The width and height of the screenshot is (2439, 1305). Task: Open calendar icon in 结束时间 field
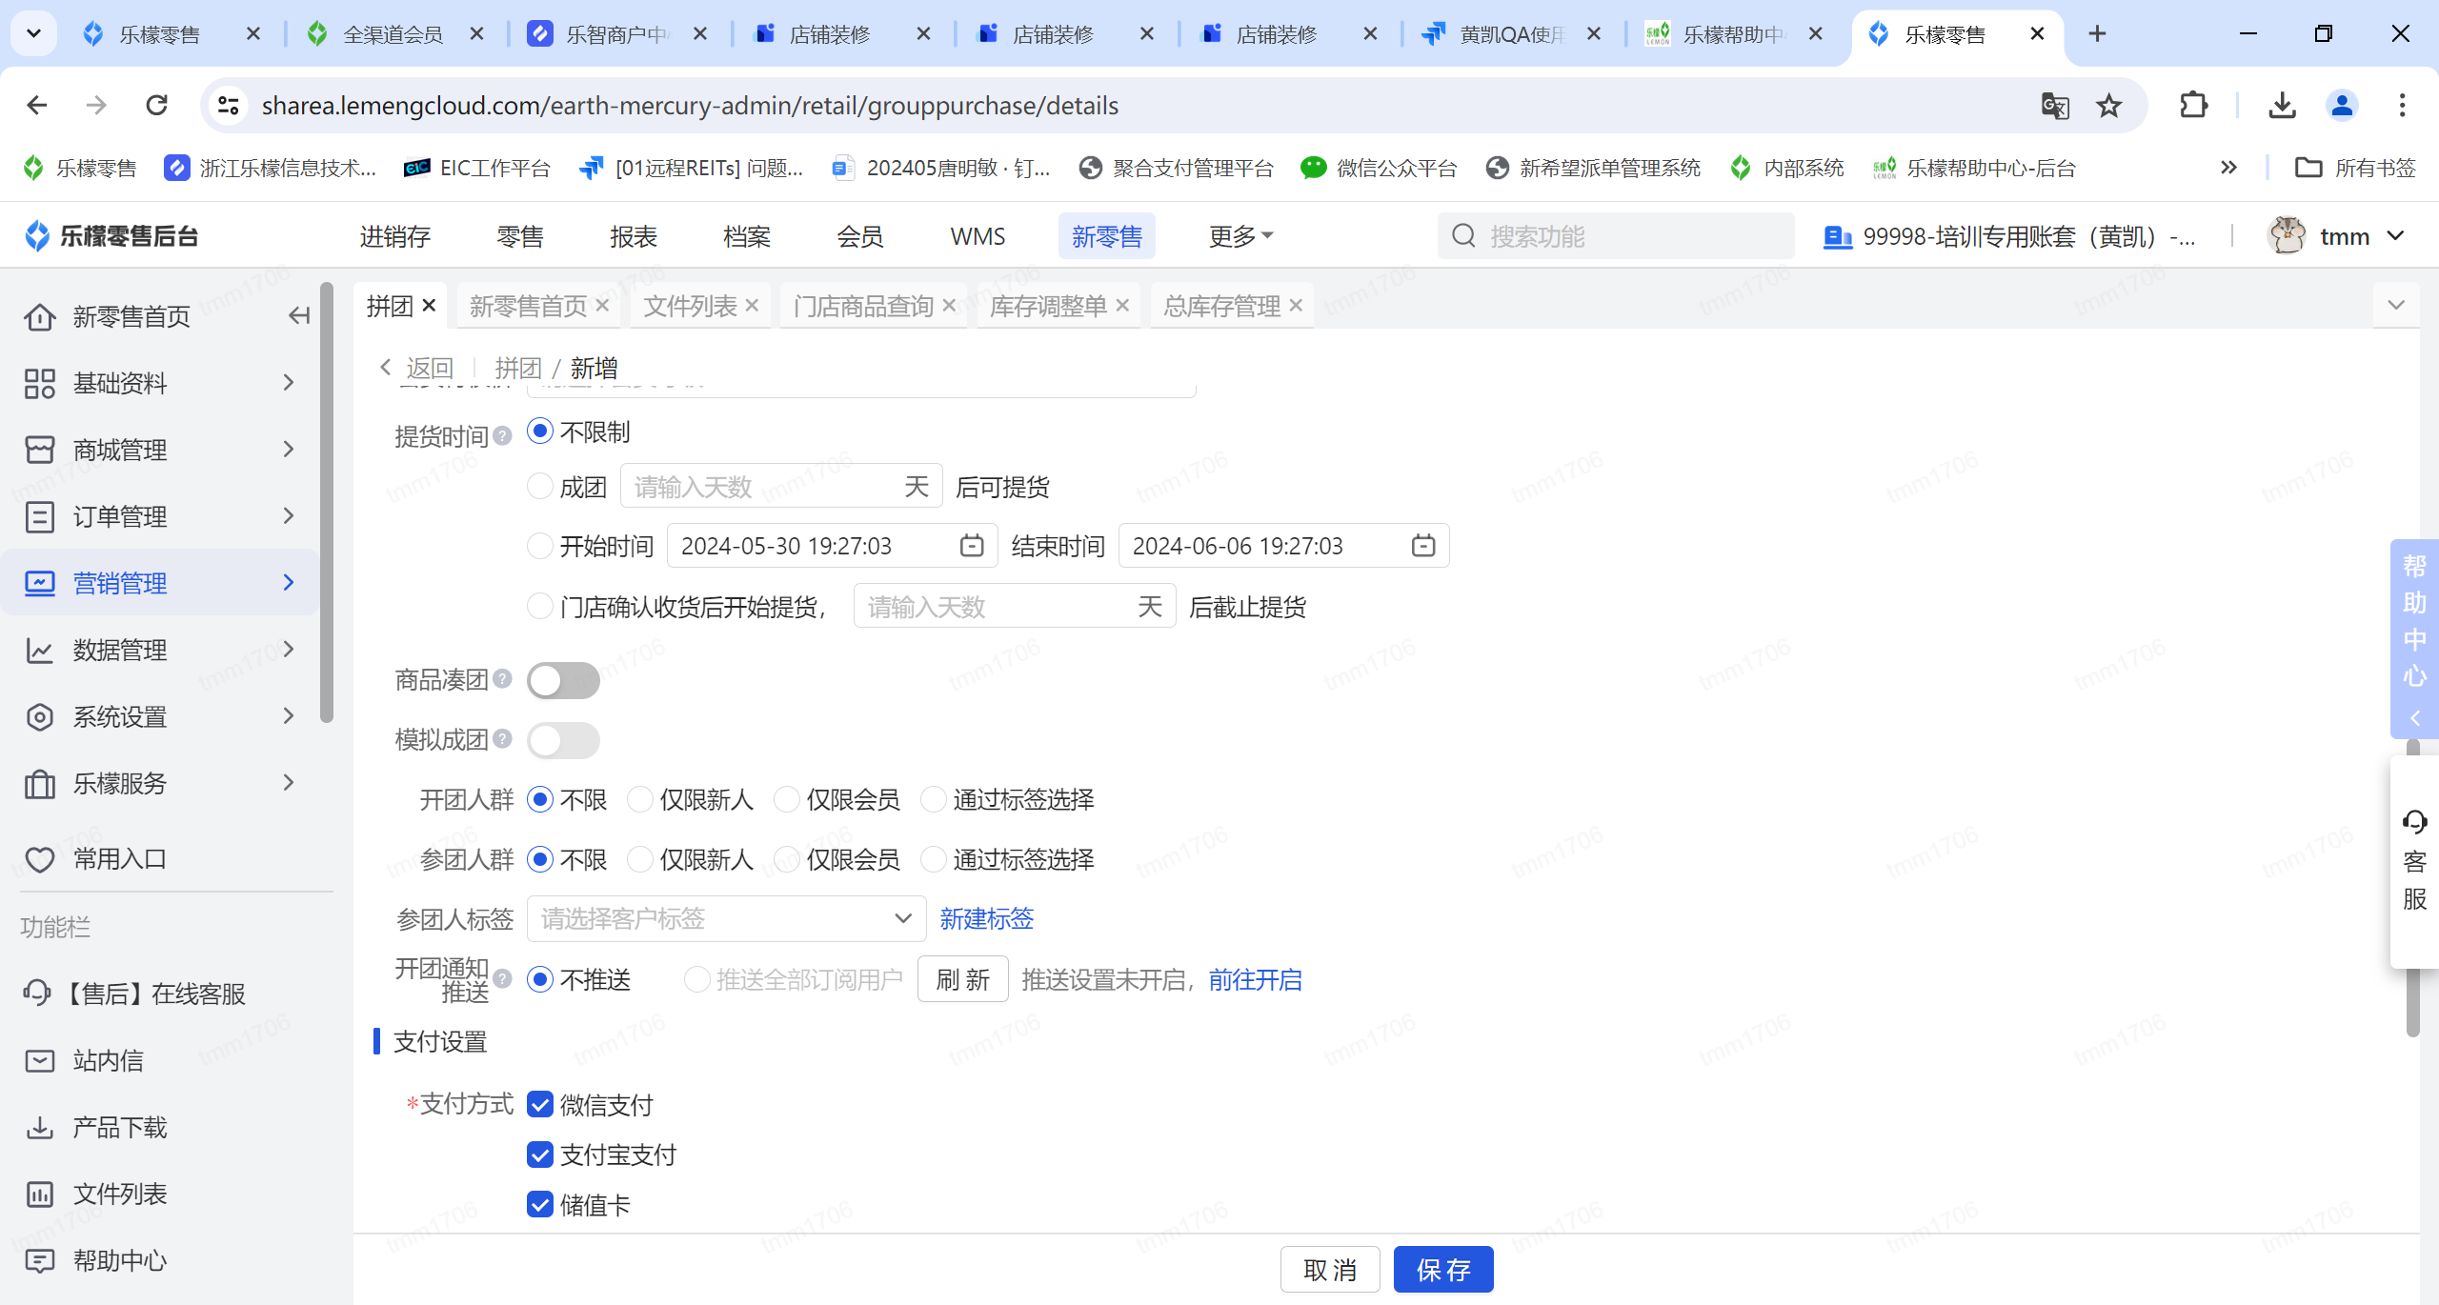click(x=1422, y=545)
